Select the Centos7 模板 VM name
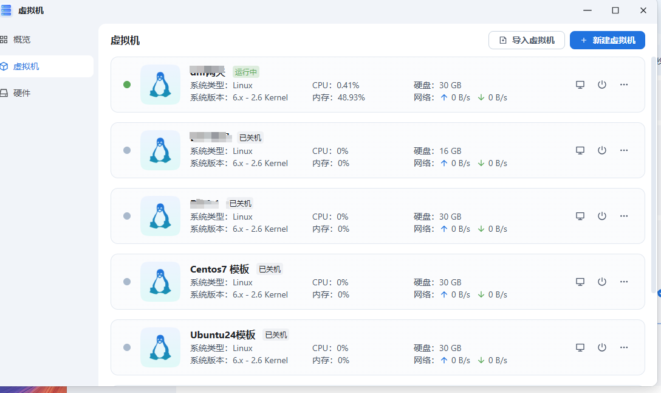The height and width of the screenshot is (393, 661). [x=219, y=269]
